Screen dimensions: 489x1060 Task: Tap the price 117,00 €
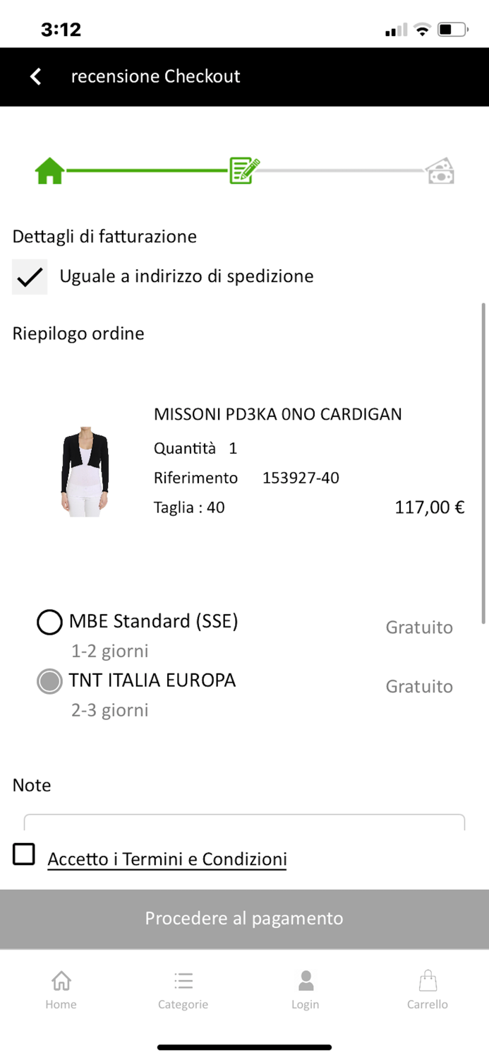pos(428,507)
